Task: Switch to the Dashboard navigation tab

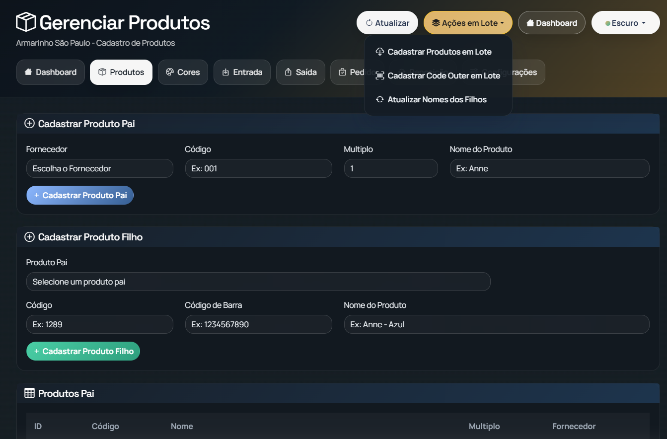Action: coord(51,72)
